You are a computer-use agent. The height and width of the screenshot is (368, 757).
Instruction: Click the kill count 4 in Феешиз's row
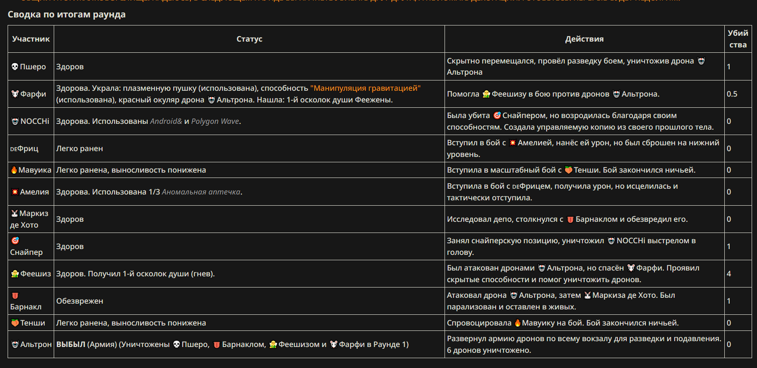click(x=729, y=274)
